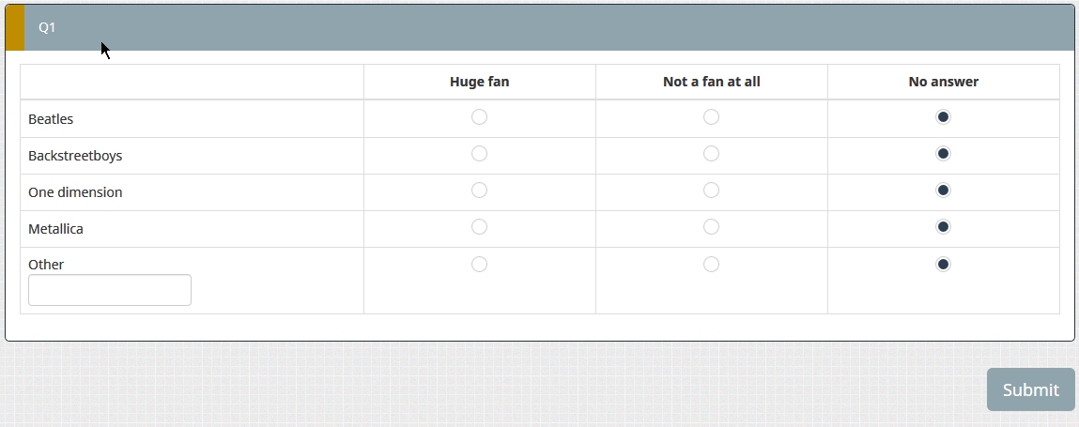This screenshot has width=1079, height=427.
Task: Mark Backstreetboys as Not a fan at all
Action: [x=711, y=154]
